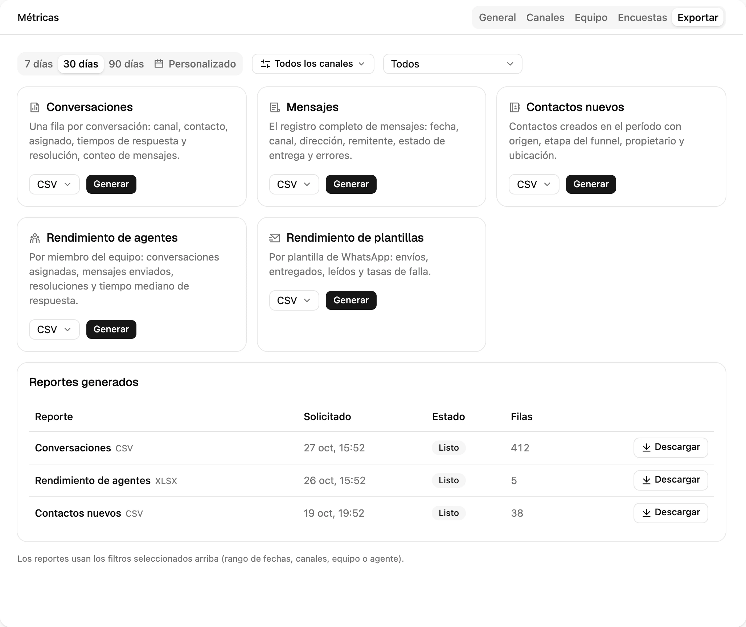Generate the Rendimiento de plantillas report
Viewport: 746px width, 627px height.
point(351,300)
